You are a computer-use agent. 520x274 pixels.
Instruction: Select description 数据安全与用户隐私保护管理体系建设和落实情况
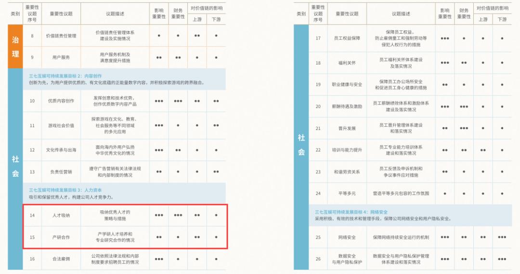click(x=401, y=259)
